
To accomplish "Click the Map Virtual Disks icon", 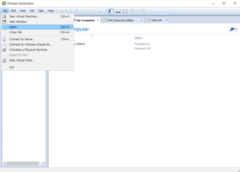I will point(4,60).
